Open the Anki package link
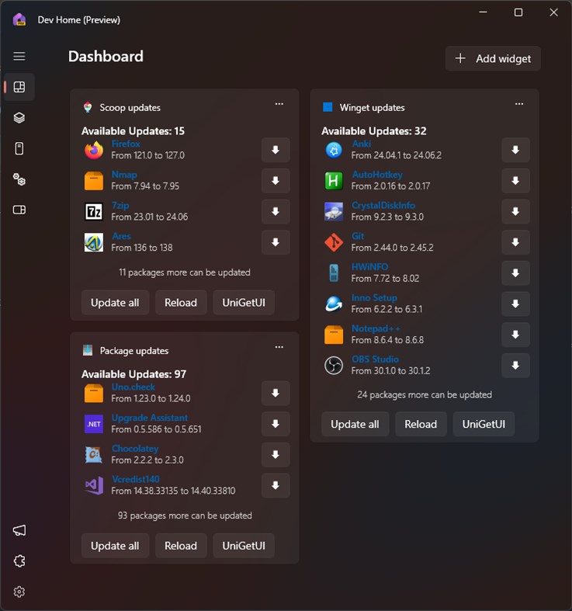 click(x=362, y=144)
